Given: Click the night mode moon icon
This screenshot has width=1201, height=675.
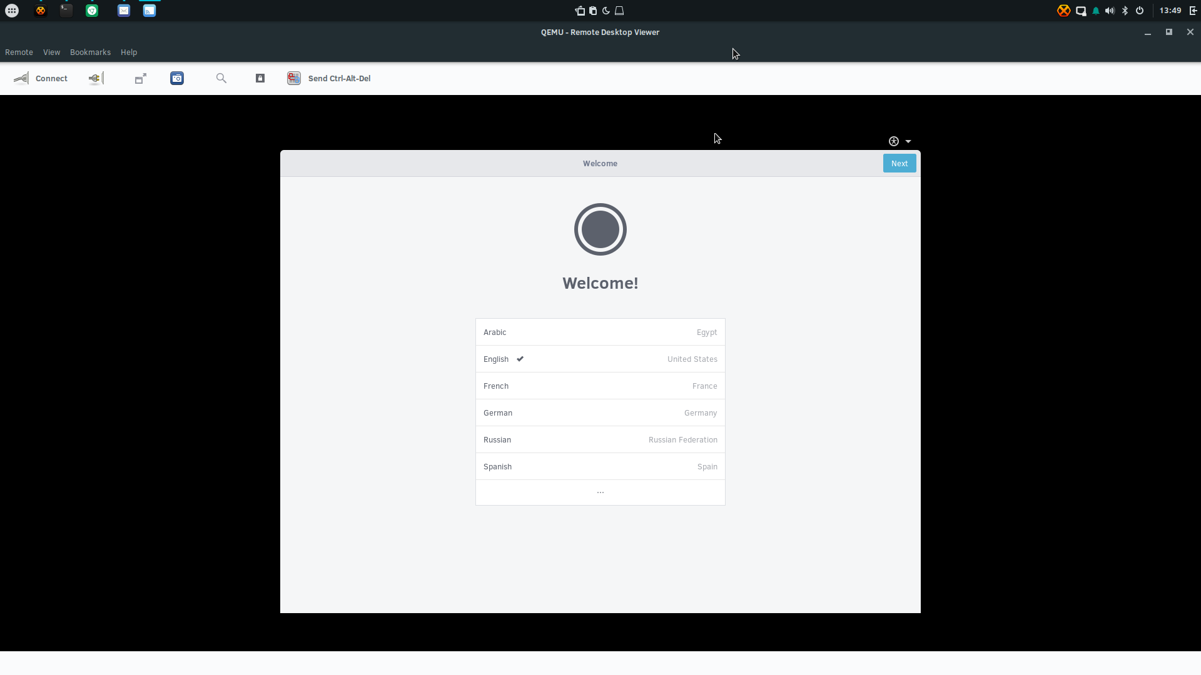Looking at the screenshot, I should (606, 11).
